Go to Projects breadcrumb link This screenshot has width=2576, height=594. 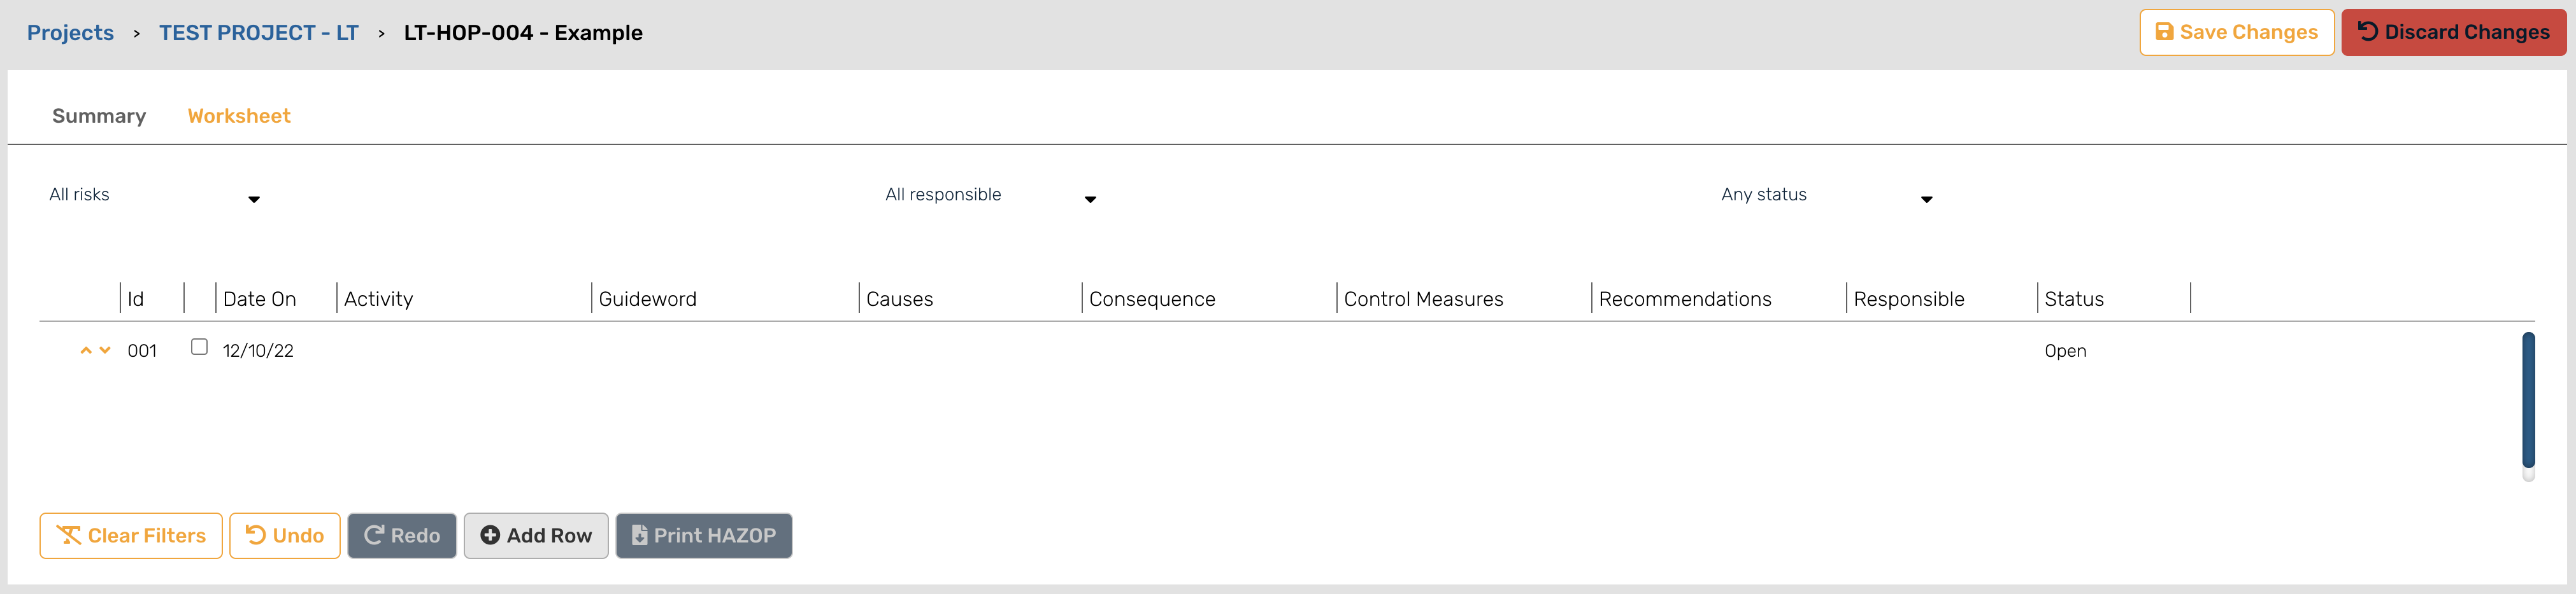coord(70,33)
